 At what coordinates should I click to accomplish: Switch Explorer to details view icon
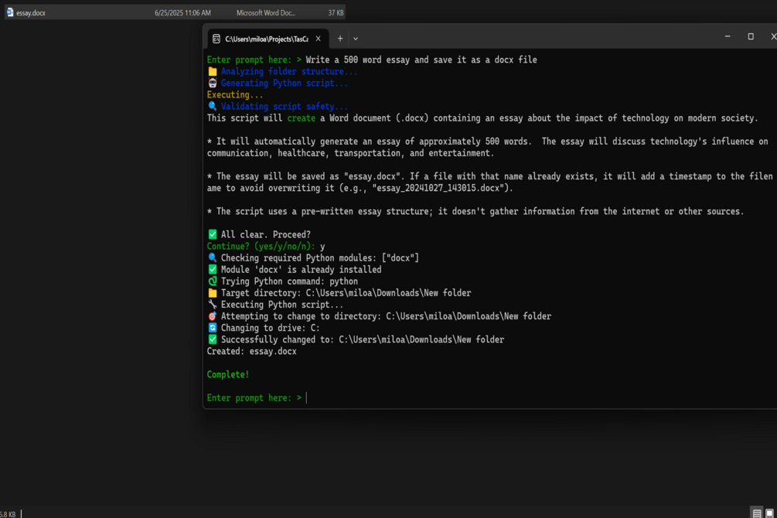click(757, 513)
